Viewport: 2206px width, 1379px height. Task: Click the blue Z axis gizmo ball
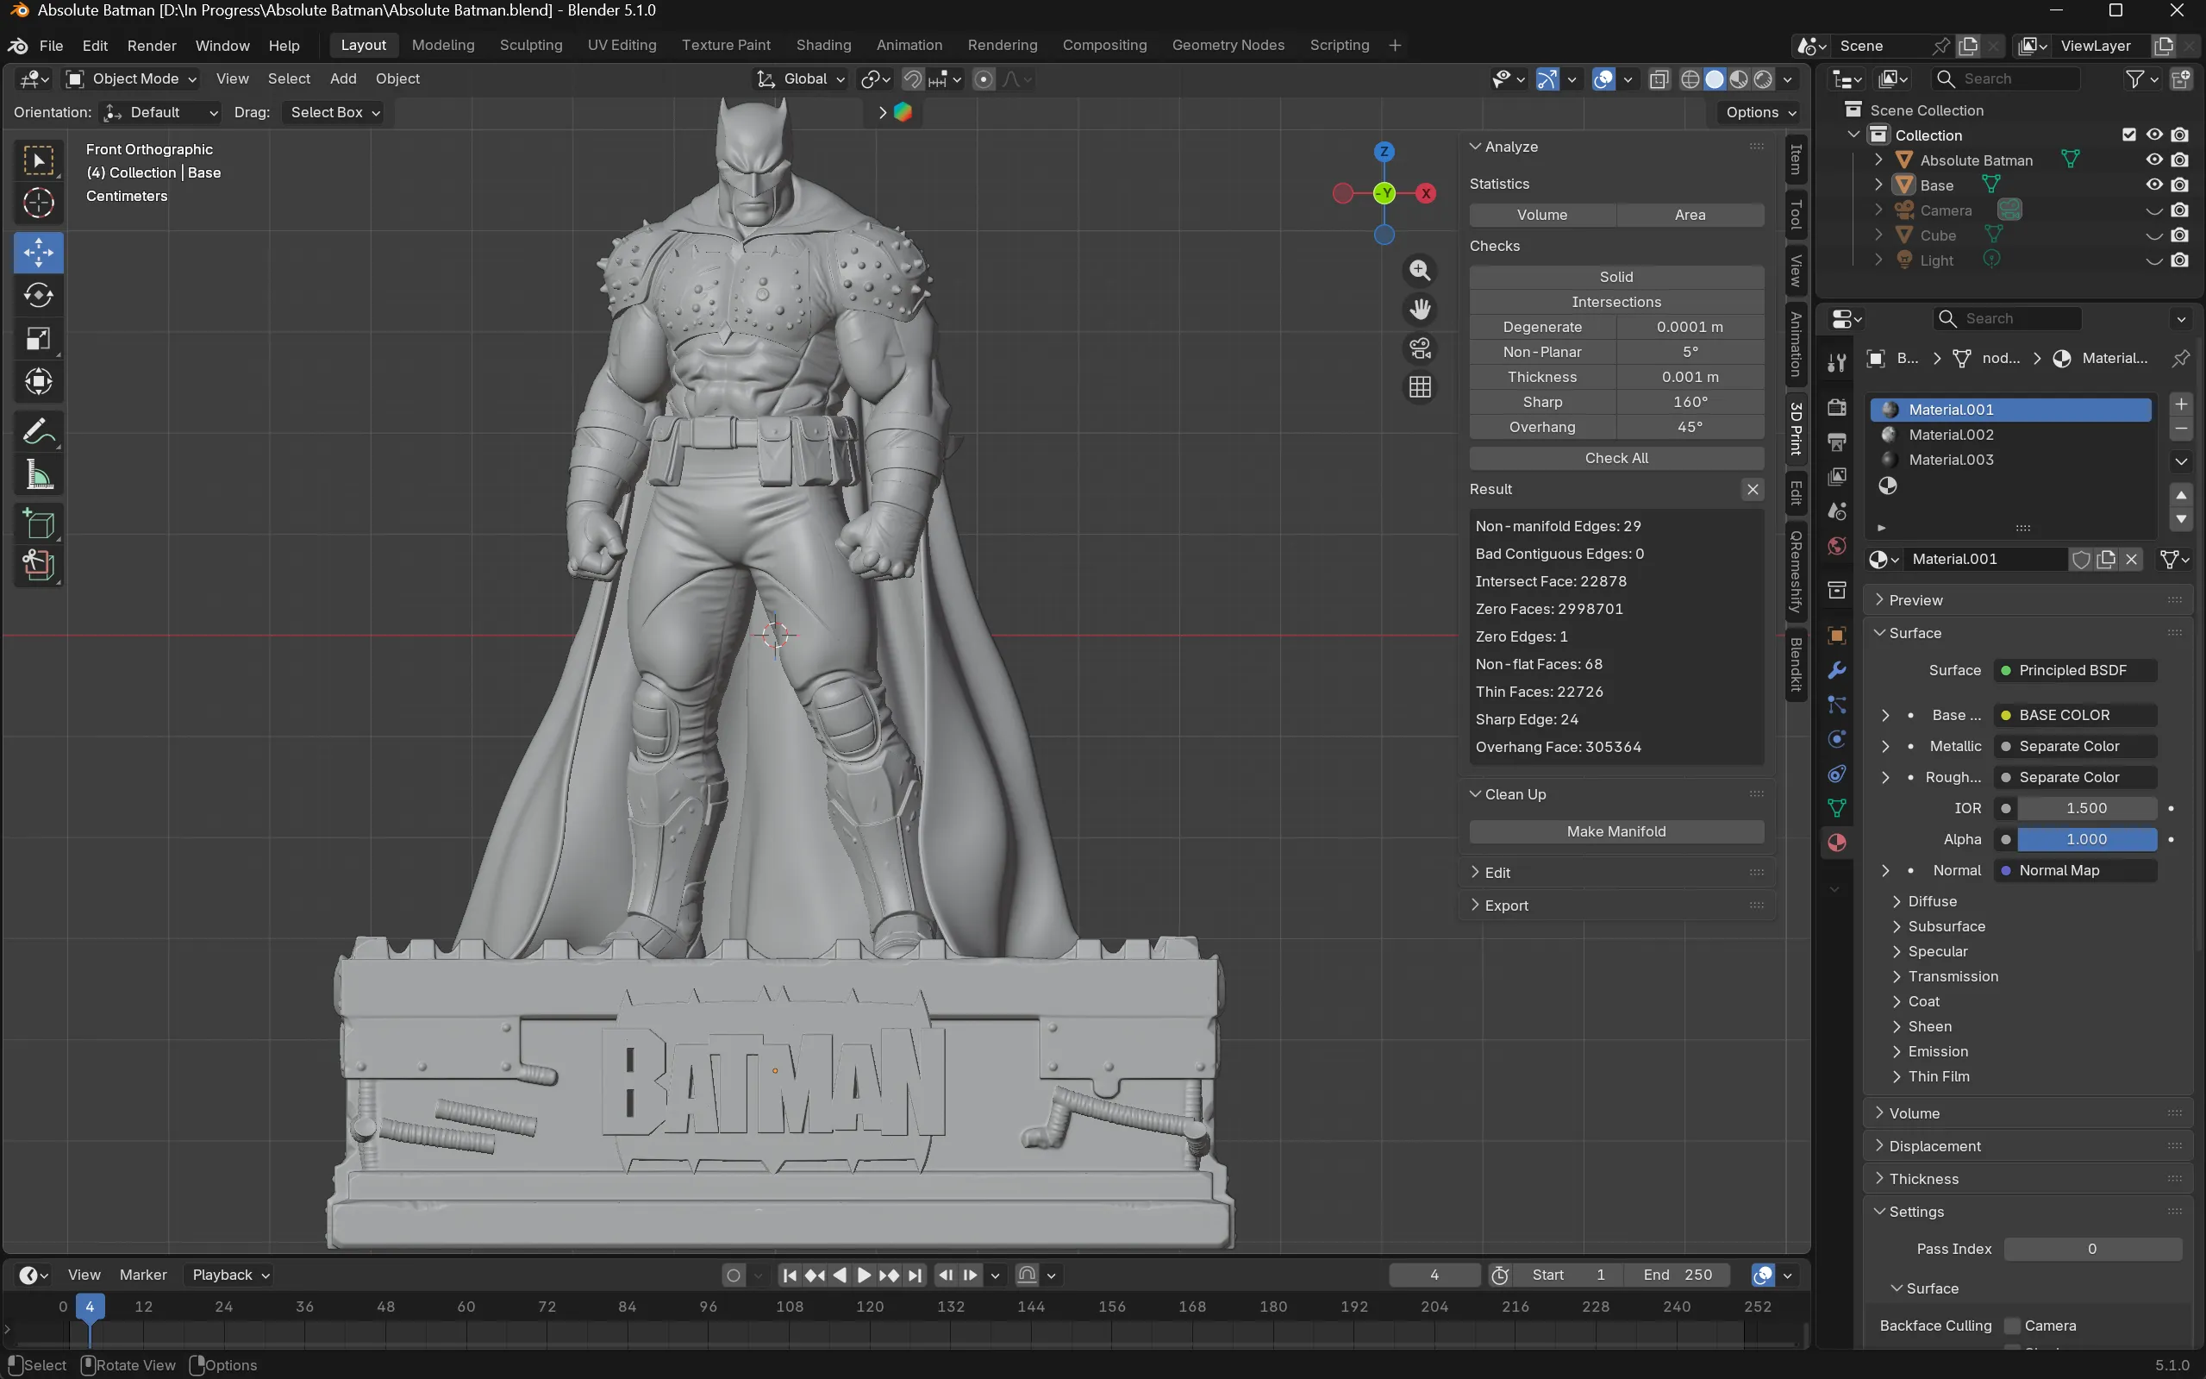click(x=1384, y=152)
